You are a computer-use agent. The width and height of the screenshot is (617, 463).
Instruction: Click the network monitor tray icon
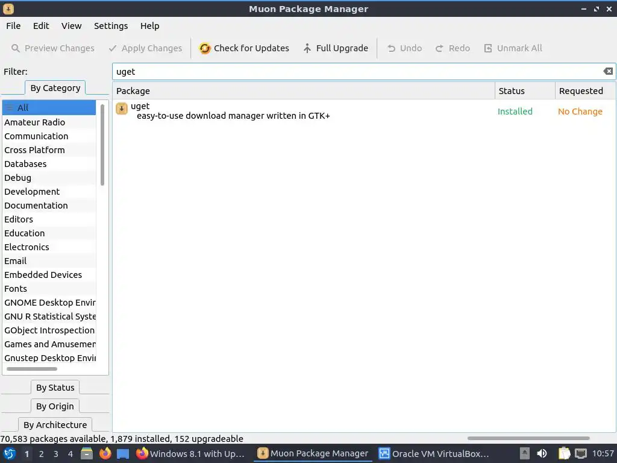(581, 453)
